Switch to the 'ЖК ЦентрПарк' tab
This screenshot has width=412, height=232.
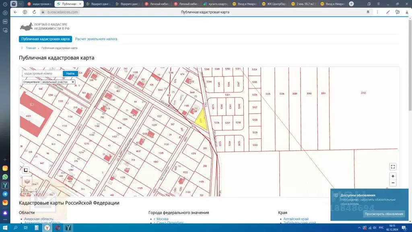pos(274,4)
